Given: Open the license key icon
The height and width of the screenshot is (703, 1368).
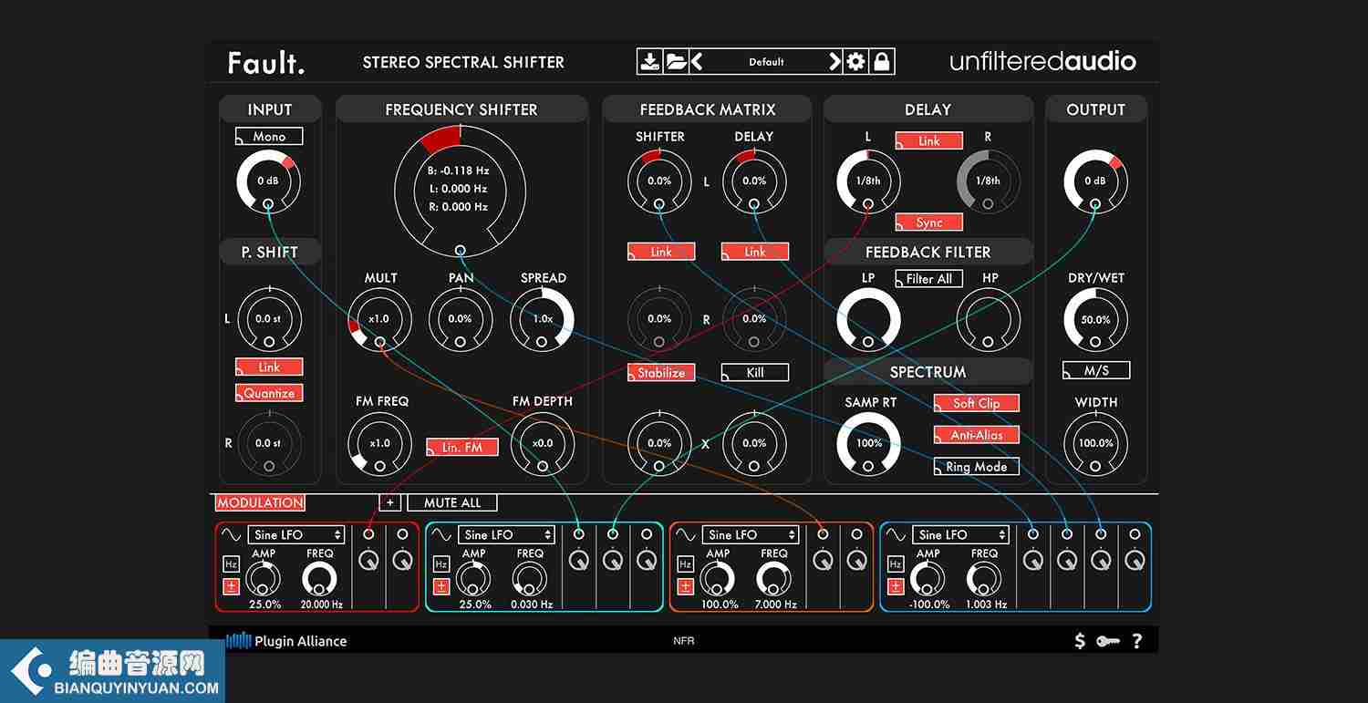Looking at the screenshot, I should tap(1108, 641).
